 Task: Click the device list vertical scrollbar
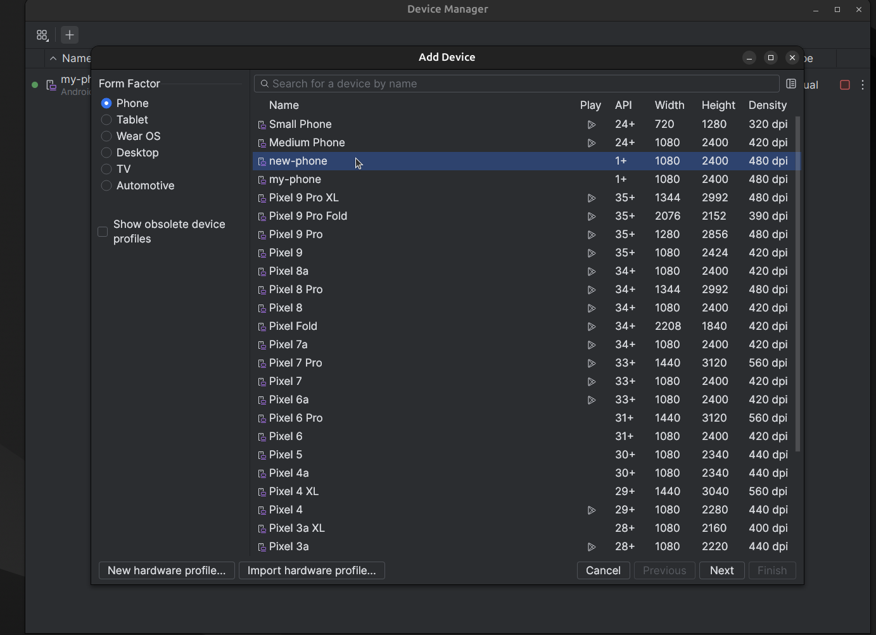click(x=797, y=284)
